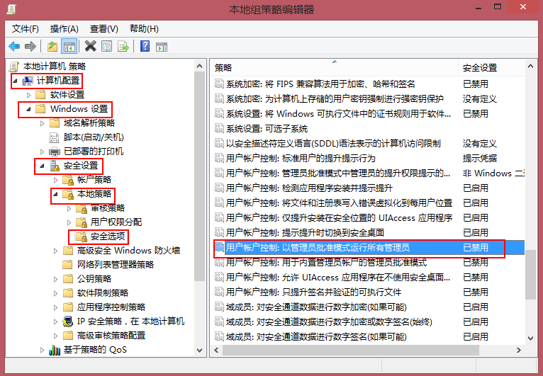The height and width of the screenshot is (376, 543).
Task: Select 审核策略 in tree
Action: pyautogui.click(x=108, y=208)
